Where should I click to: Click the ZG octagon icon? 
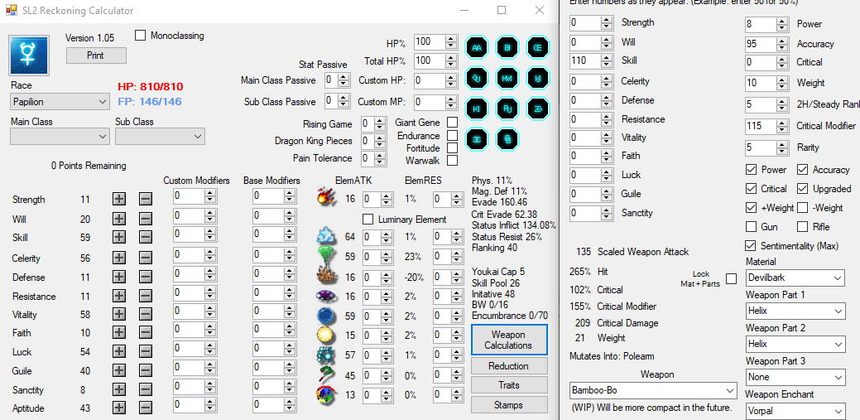pyautogui.click(x=538, y=109)
